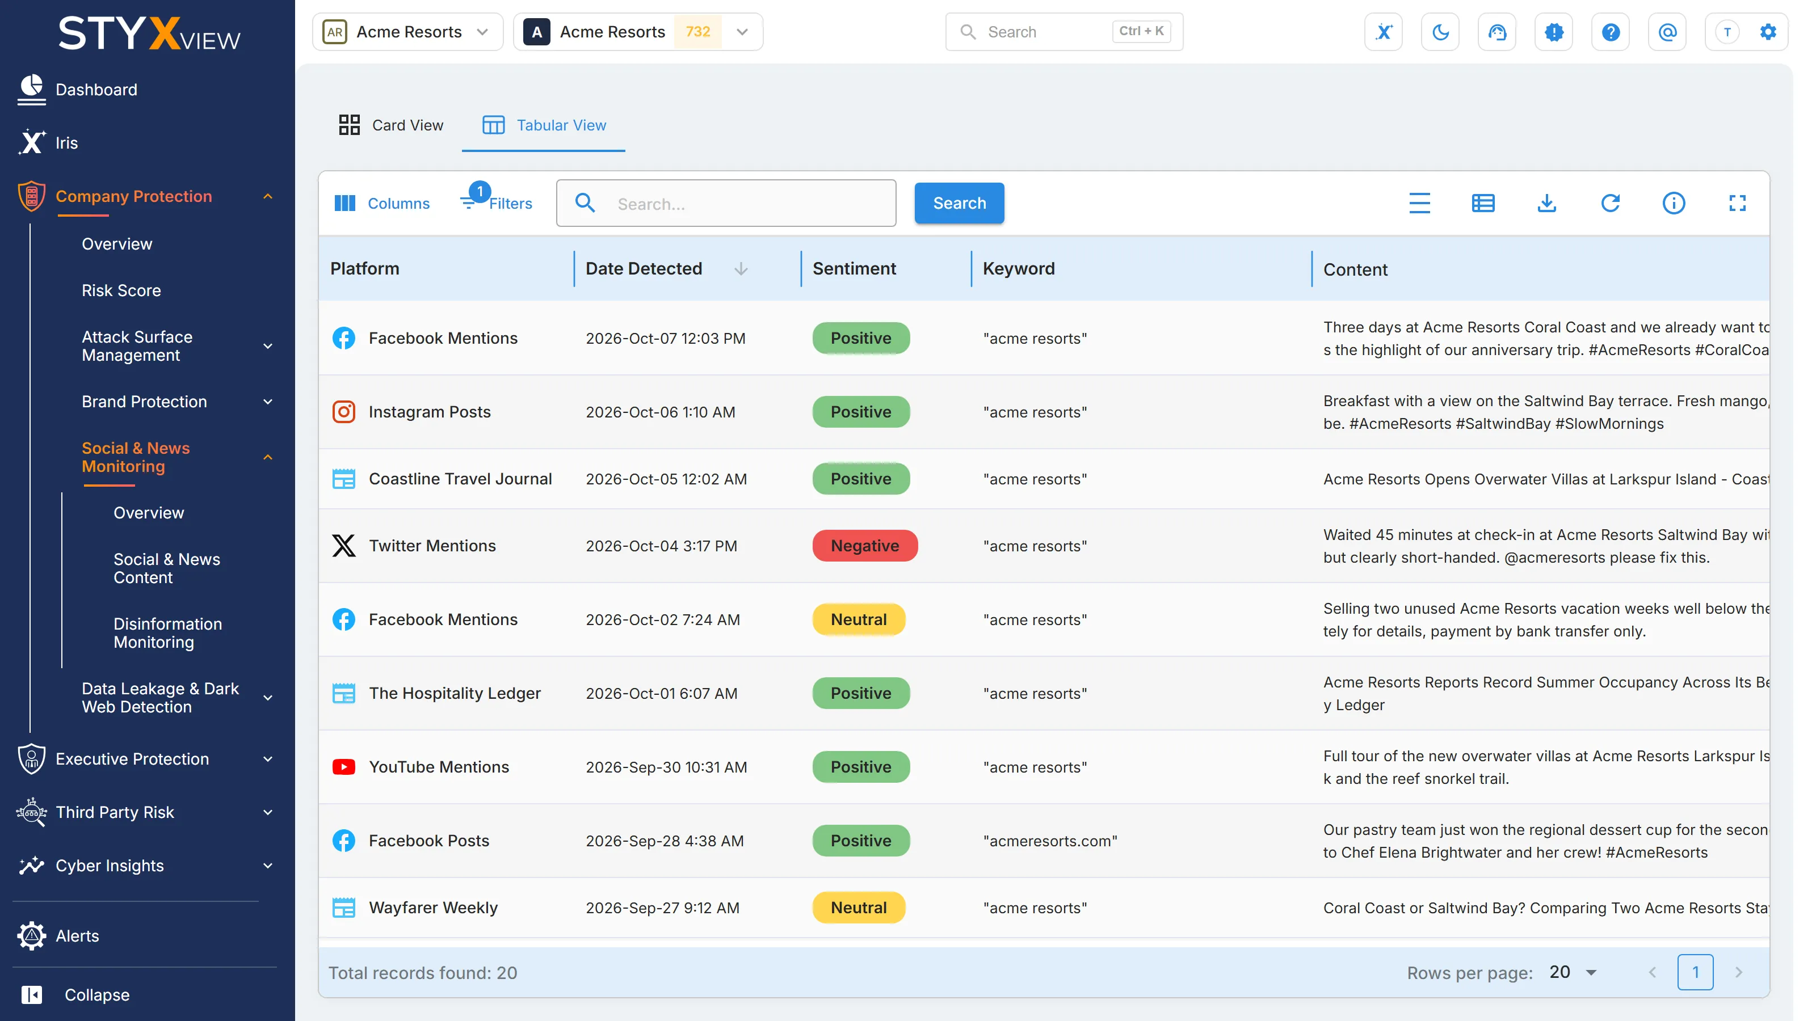Refresh the table results
This screenshot has width=1816, height=1021.
click(x=1609, y=203)
